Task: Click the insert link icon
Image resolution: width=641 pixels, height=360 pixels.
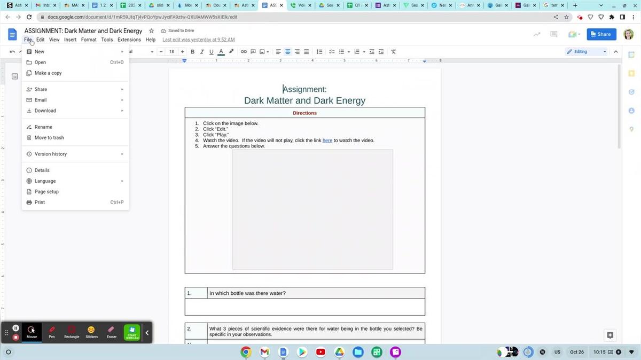Action: click(244, 52)
